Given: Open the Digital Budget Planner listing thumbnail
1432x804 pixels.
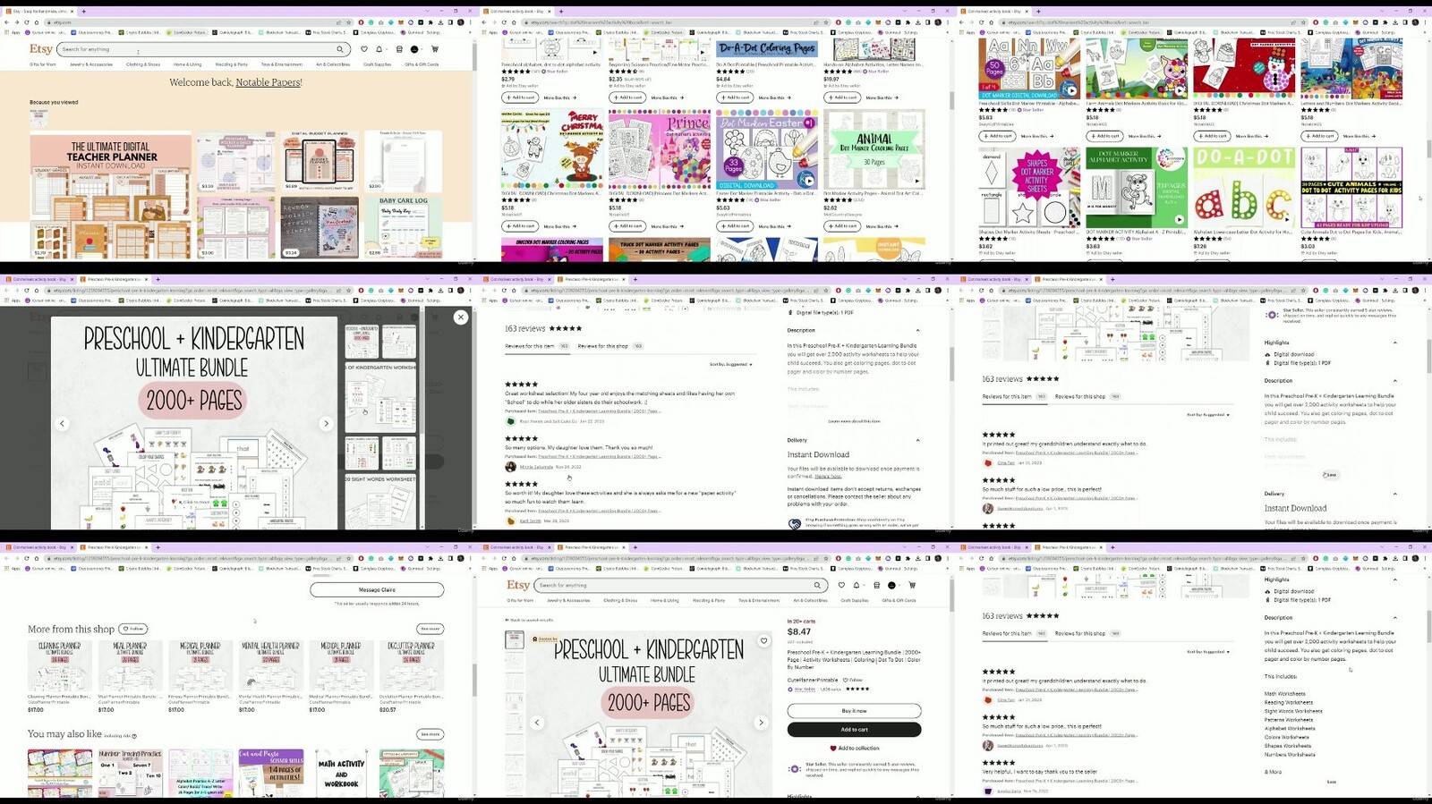Looking at the screenshot, I should click(320, 161).
